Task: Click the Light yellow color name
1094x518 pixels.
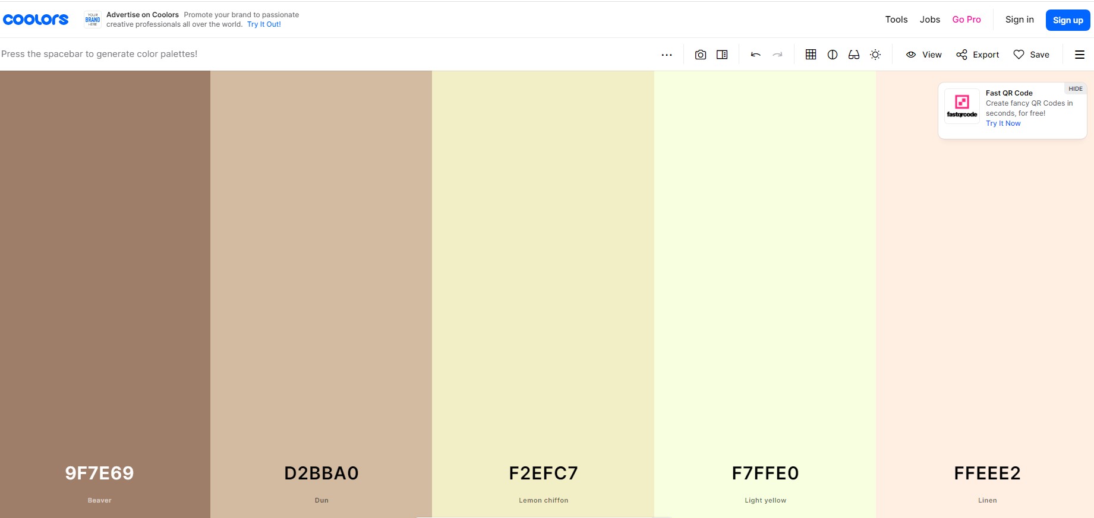Action: (x=765, y=500)
